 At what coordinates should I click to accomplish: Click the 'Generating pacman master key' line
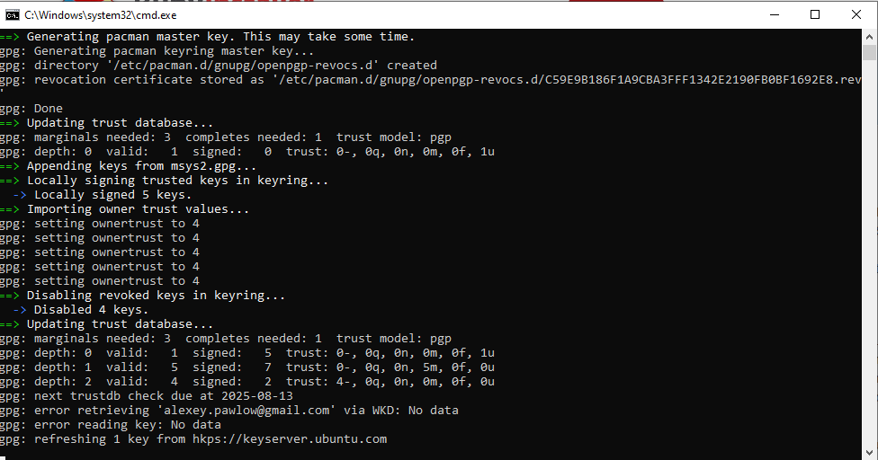[x=220, y=37]
